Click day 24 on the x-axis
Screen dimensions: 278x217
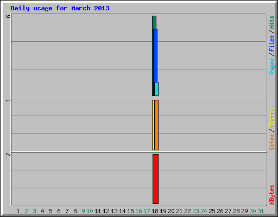204,211
